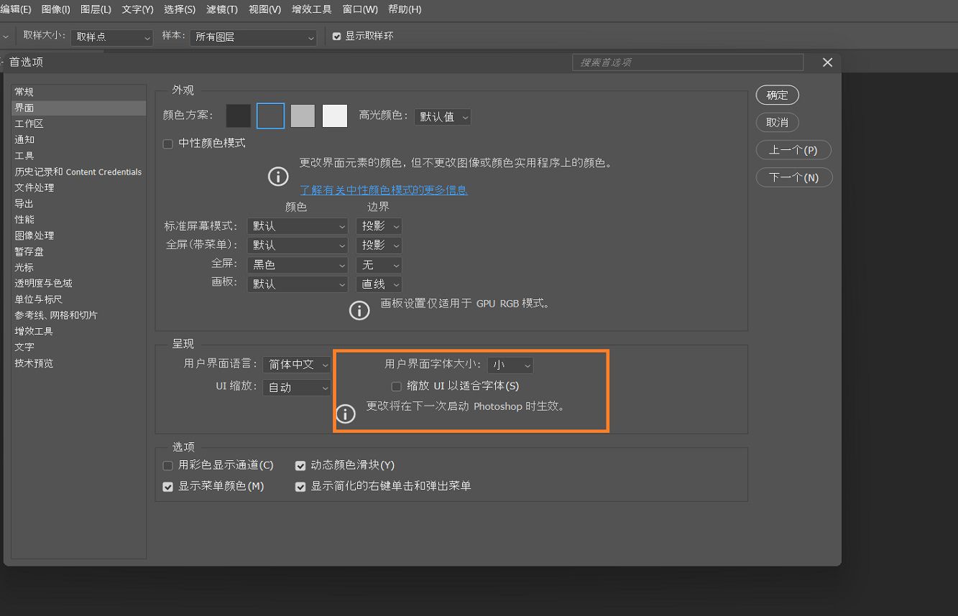Click the 下一个(N) button

(x=794, y=177)
